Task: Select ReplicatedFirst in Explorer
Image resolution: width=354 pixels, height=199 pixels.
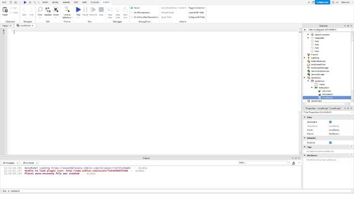Action: click(318, 65)
